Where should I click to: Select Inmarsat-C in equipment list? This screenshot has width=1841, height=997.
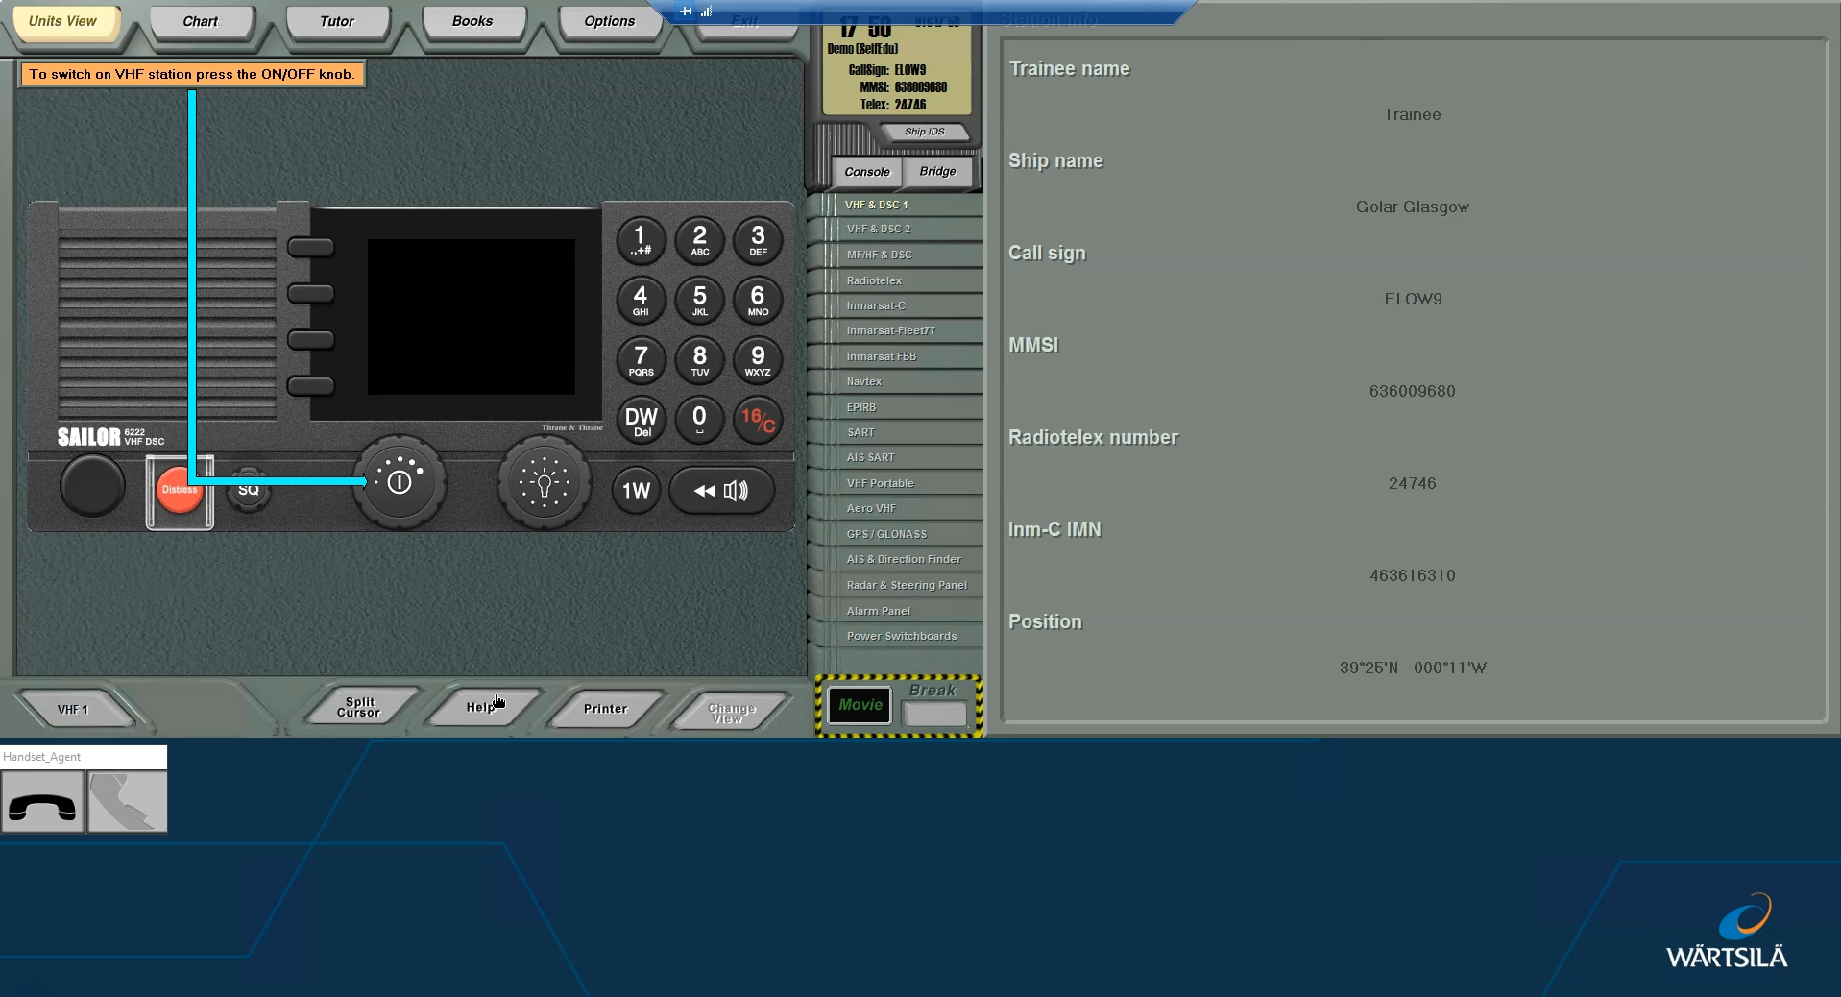876,305
